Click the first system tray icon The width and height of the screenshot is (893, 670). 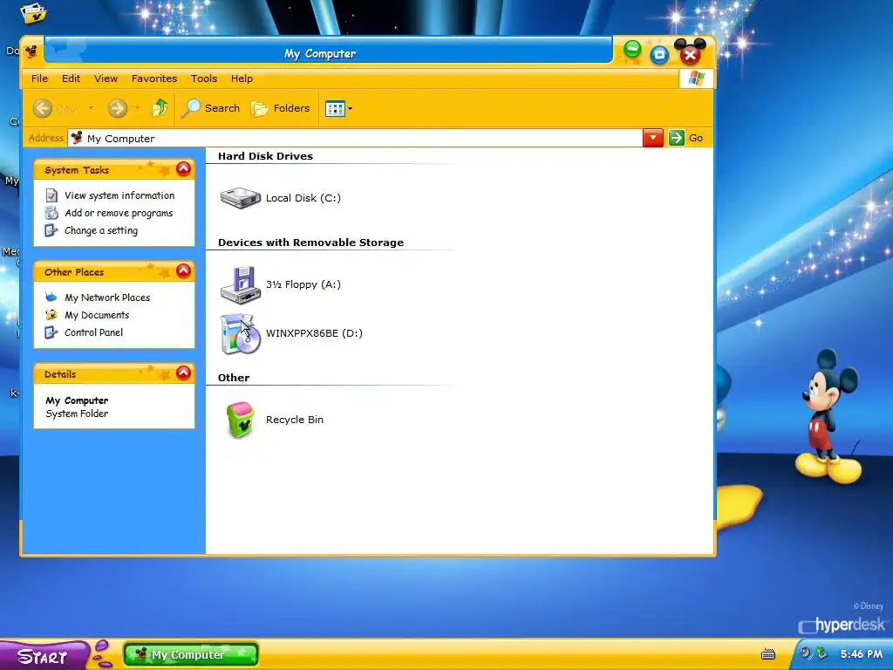(x=805, y=653)
